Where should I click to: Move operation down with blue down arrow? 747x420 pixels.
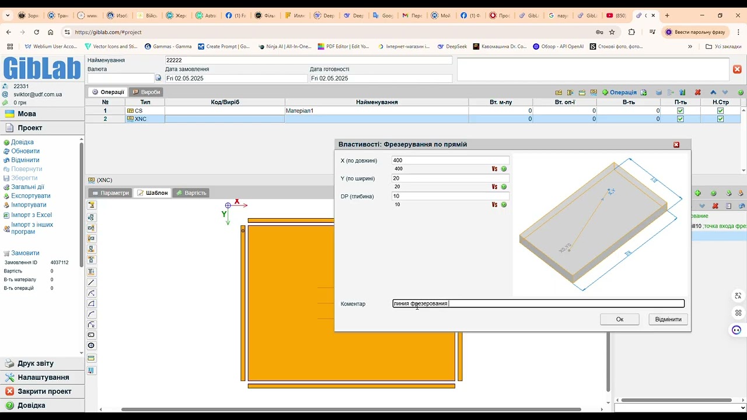(725, 92)
